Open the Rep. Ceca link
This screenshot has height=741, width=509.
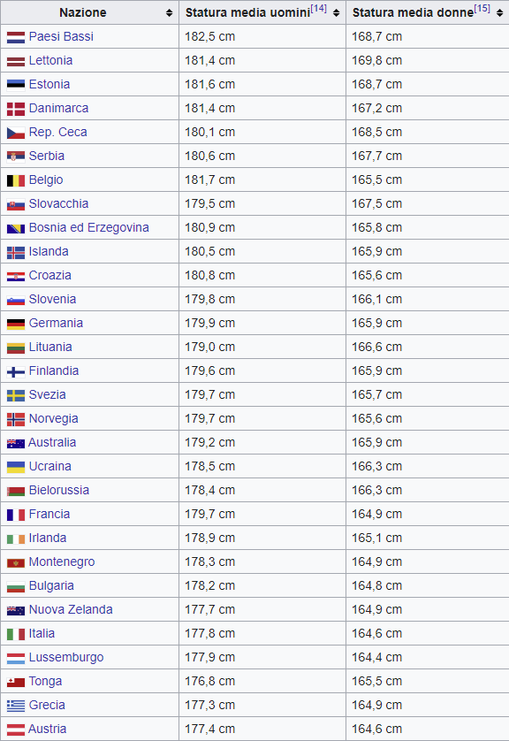pyautogui.click(x=58, y=132)
